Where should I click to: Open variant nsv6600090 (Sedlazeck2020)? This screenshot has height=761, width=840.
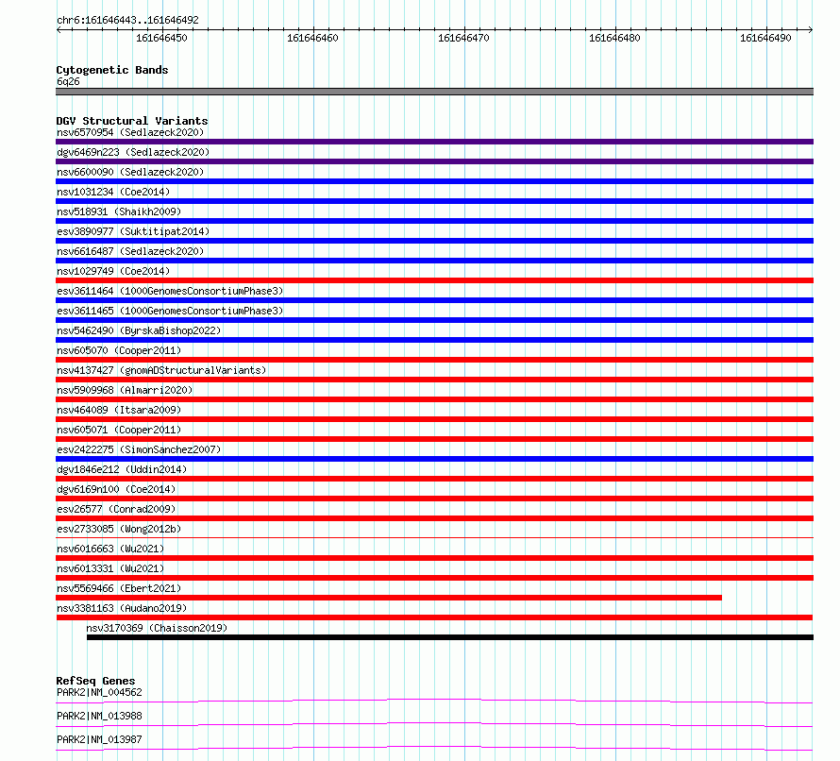(130, 172)
